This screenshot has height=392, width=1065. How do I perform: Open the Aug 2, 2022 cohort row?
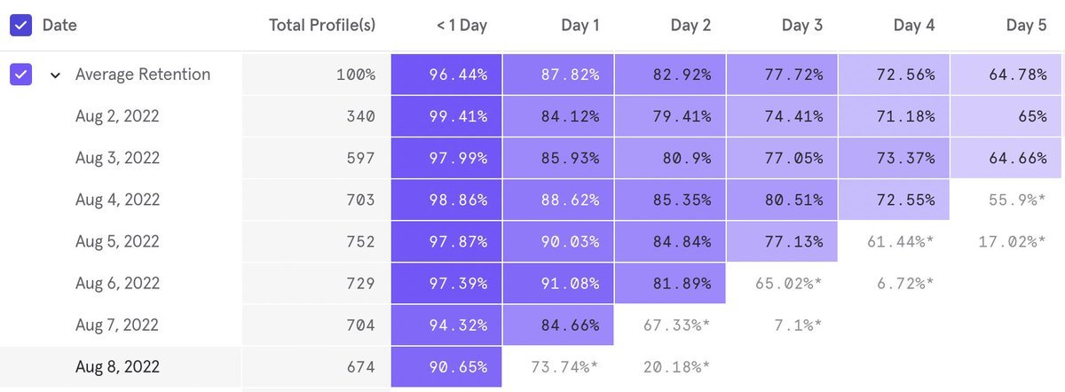(117, 116)
